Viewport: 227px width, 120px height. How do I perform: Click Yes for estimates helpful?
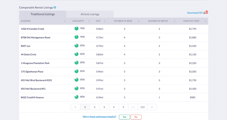124,117
